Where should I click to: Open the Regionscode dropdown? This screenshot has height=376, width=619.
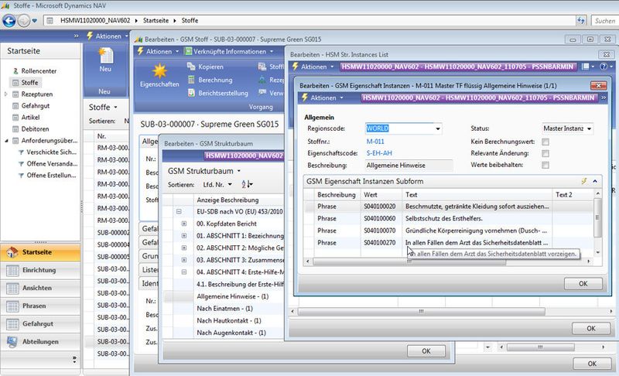click(x=437, y=128)
